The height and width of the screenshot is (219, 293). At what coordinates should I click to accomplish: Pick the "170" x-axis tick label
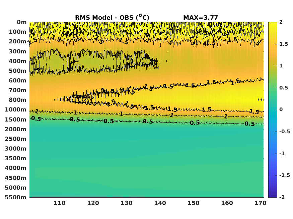coord(260,203)
